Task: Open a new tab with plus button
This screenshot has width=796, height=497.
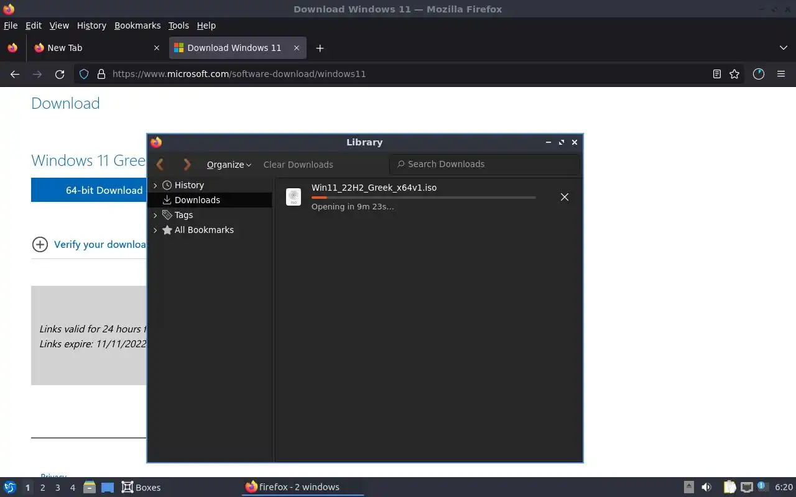Action: tap(320, 48)
